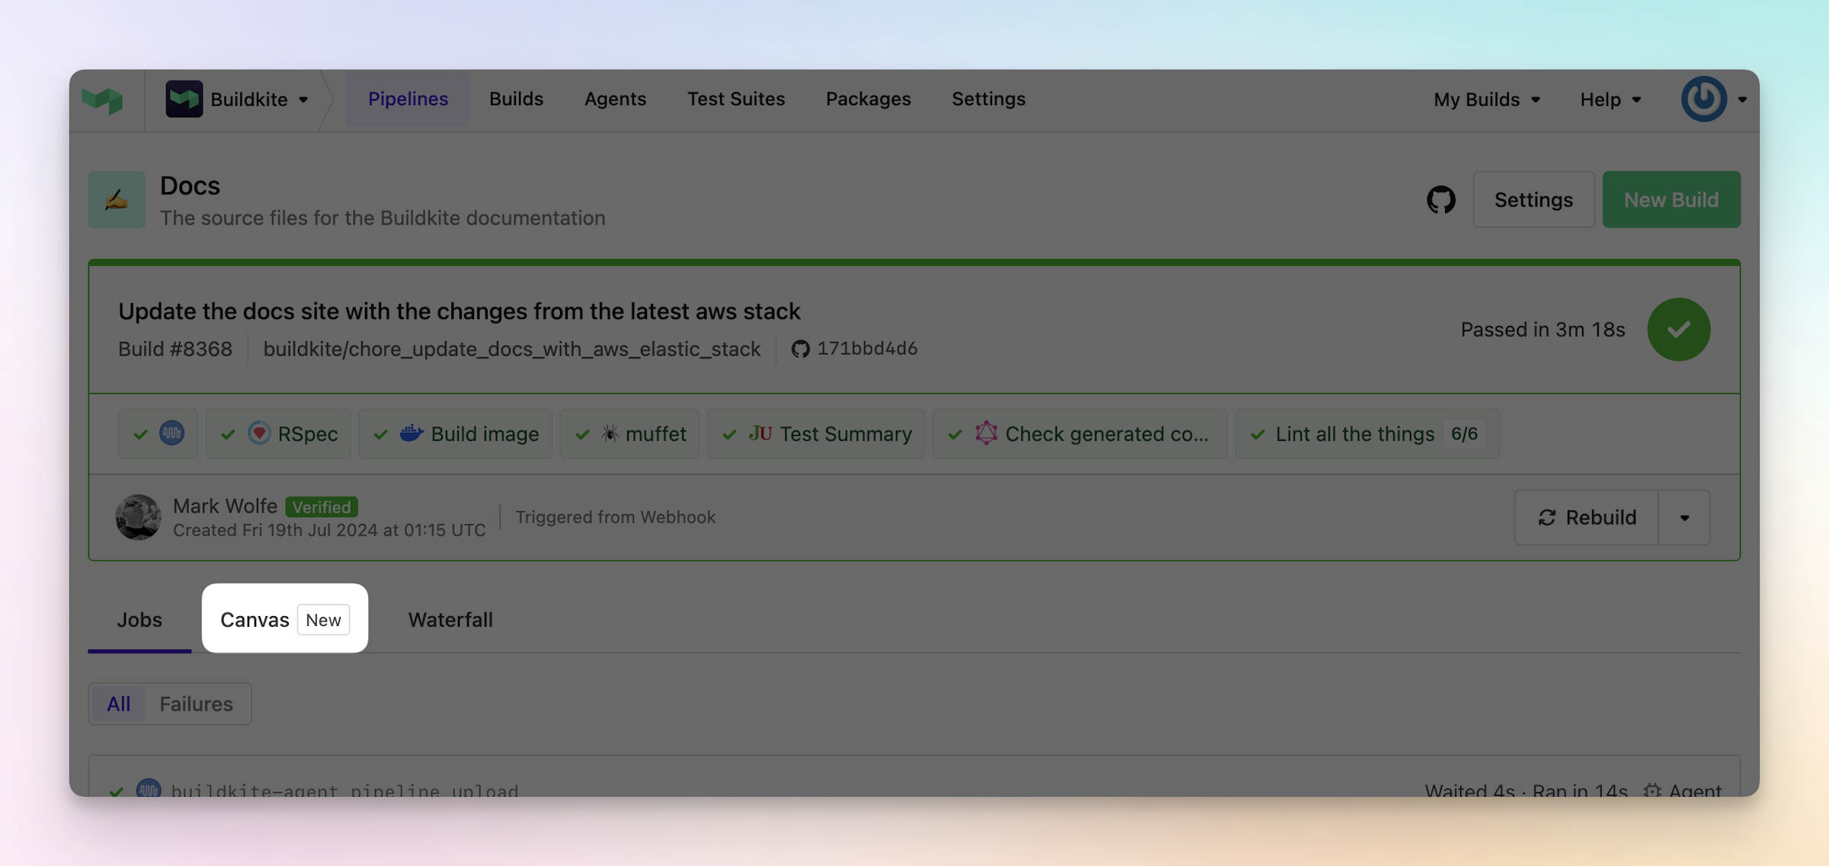This screenshot has height=866, width=1829.
Task: Click the spider icon on the muffet step
Action: click(612, 433)
